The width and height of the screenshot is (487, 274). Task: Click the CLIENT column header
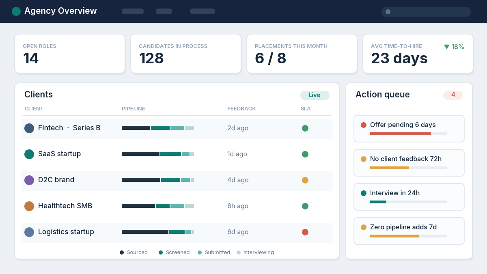34,109
